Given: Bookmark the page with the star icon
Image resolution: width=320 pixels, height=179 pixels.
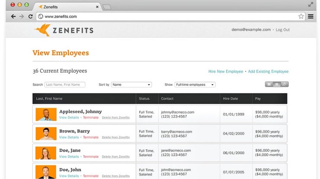Looking at the screenshot, I should pos(301,16).
